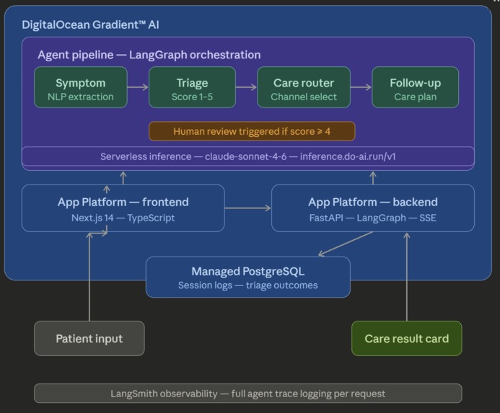Click the 'FastAPI — LangGraph — SSE' text

click(373, 218)
